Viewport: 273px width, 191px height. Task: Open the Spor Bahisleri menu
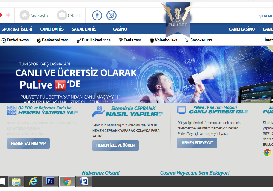click(17, 29)
